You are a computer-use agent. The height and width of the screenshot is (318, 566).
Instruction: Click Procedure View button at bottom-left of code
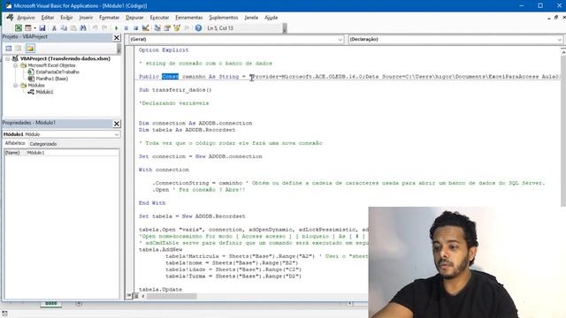pos(129,296)
